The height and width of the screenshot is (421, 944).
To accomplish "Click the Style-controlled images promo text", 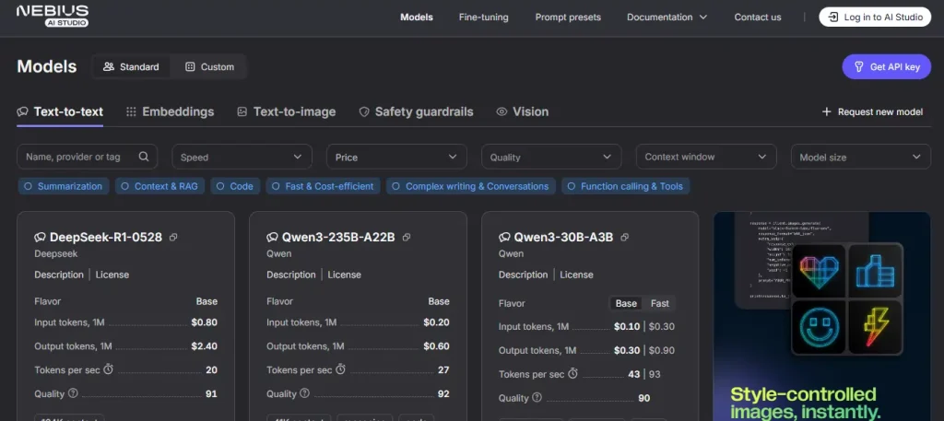I will point(806,403).
